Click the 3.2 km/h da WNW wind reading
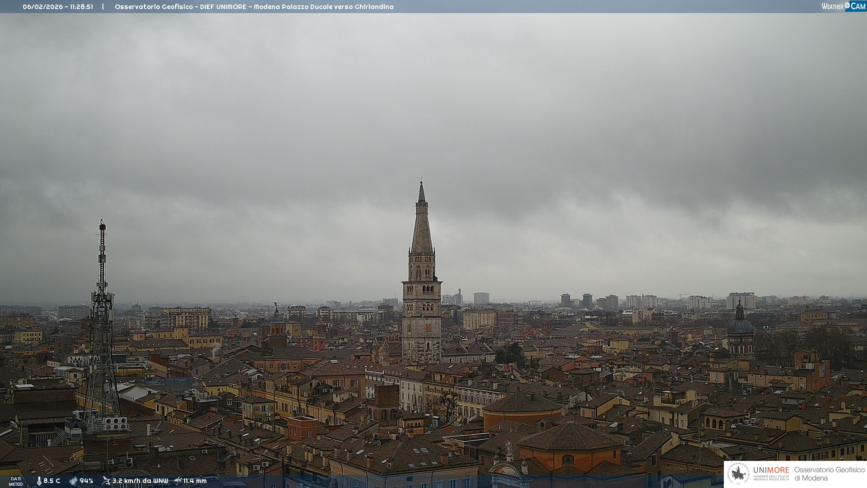The image size is (867, 488). [x=140, y=481]
